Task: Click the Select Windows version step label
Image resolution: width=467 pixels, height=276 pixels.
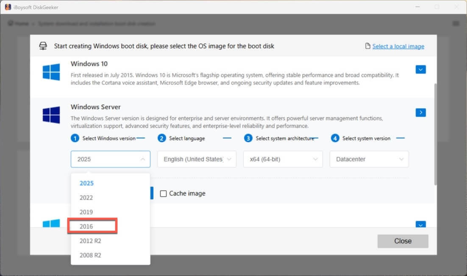Action: click(x=109, y=138)
